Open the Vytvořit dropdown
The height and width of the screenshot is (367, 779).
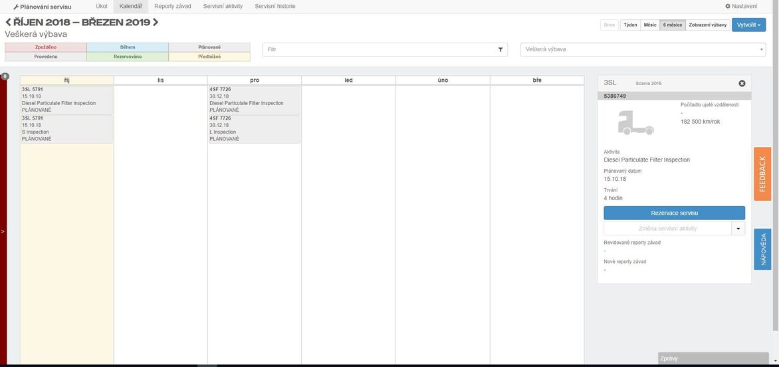748,25
